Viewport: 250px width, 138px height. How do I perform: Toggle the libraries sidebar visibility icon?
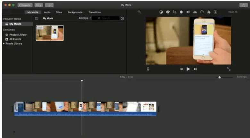click(x=37, y=18)
